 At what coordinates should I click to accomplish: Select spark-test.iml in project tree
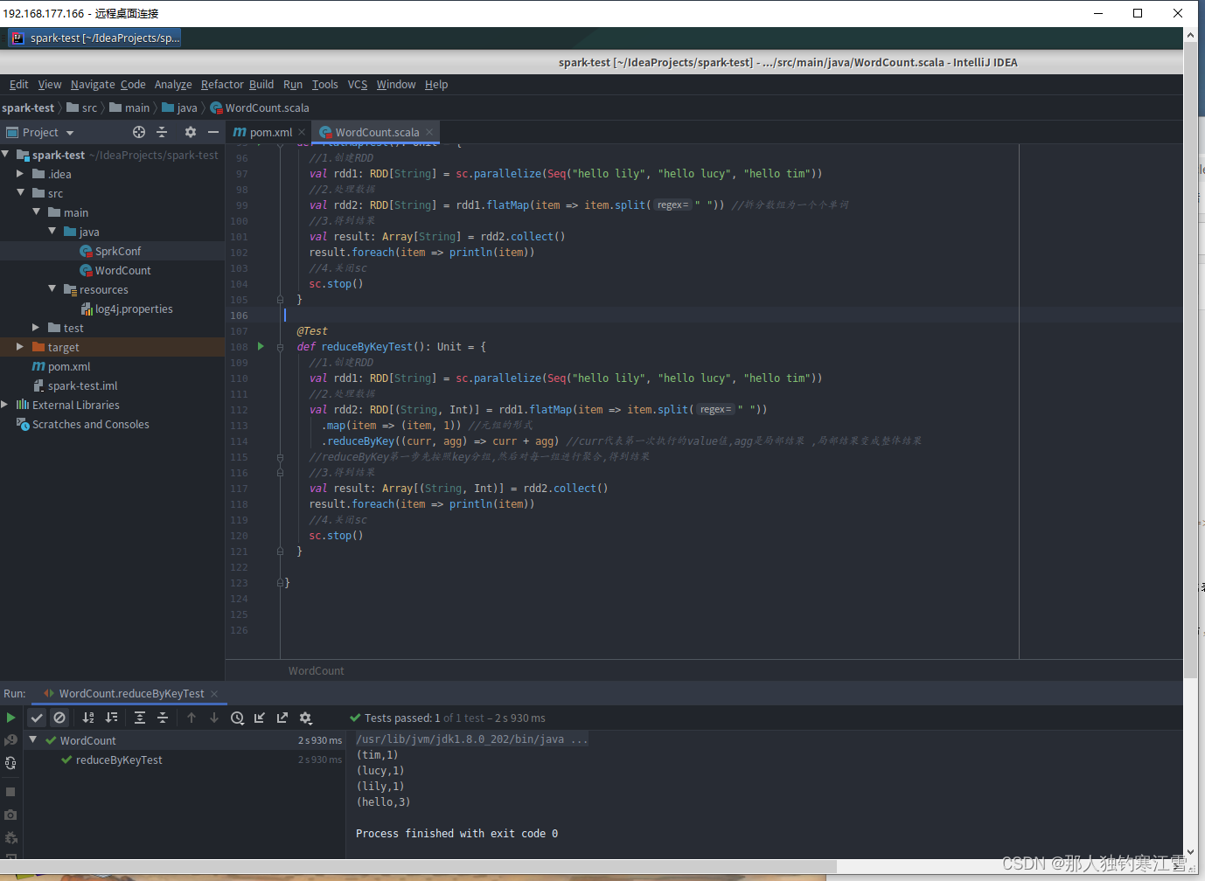[x=112, y=385]
